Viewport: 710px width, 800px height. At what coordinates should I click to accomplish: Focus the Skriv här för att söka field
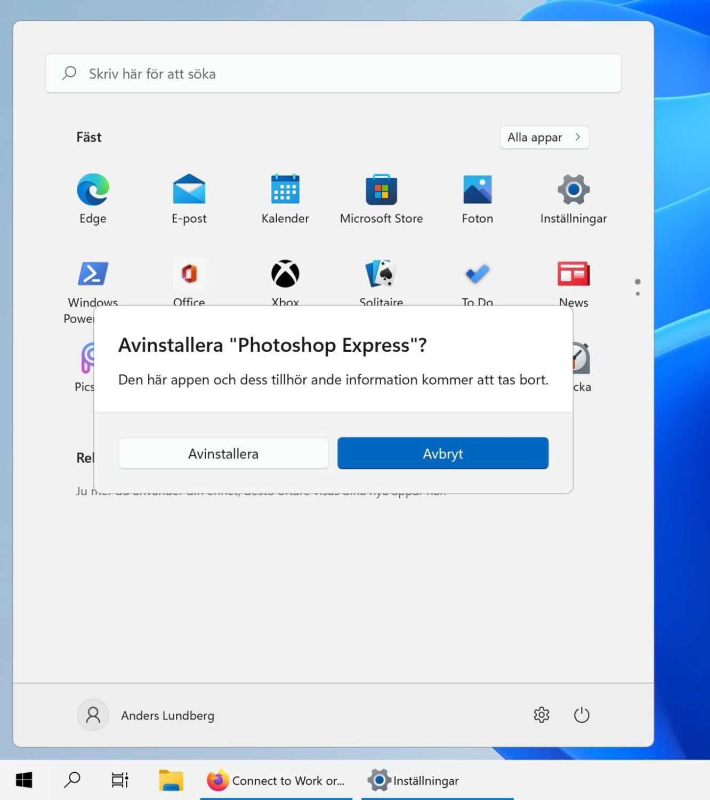coord(333,74)
